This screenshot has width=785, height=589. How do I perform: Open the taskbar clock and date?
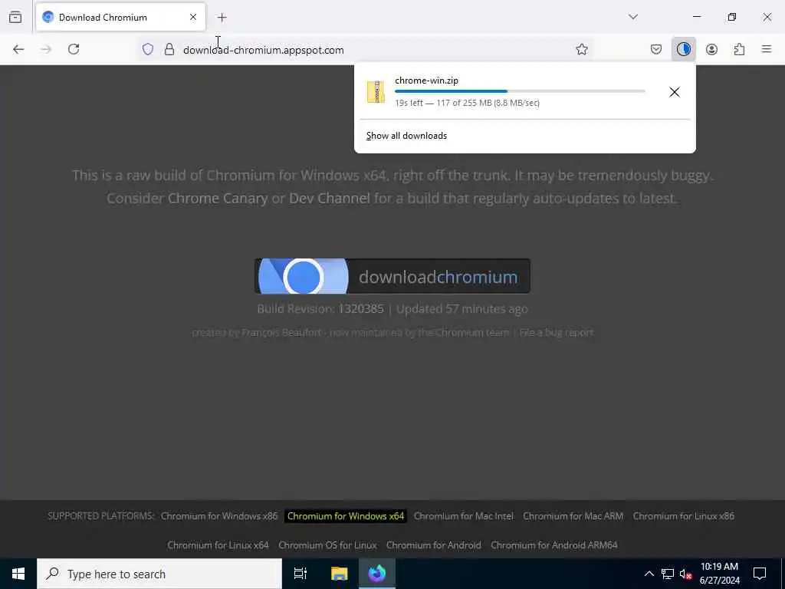(x=719, y=574)
